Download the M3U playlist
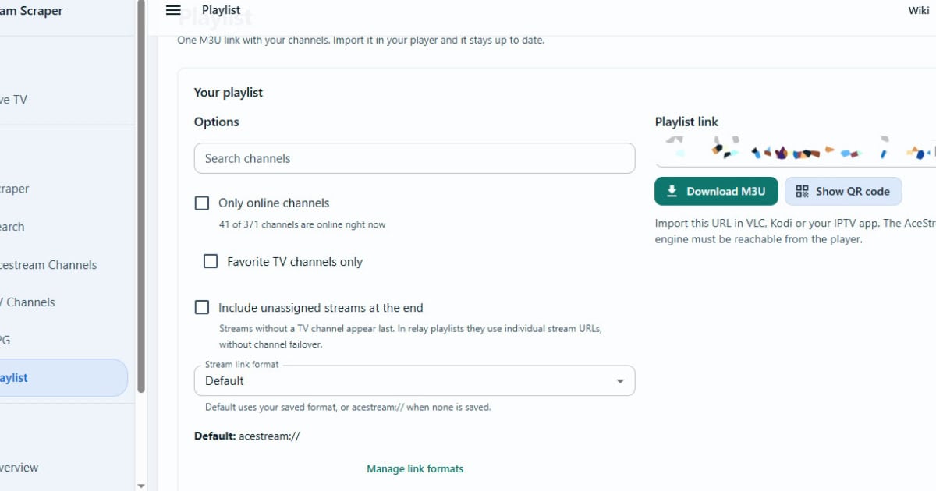936x491 pixels. pyautogui.click(x=715, y=191)
